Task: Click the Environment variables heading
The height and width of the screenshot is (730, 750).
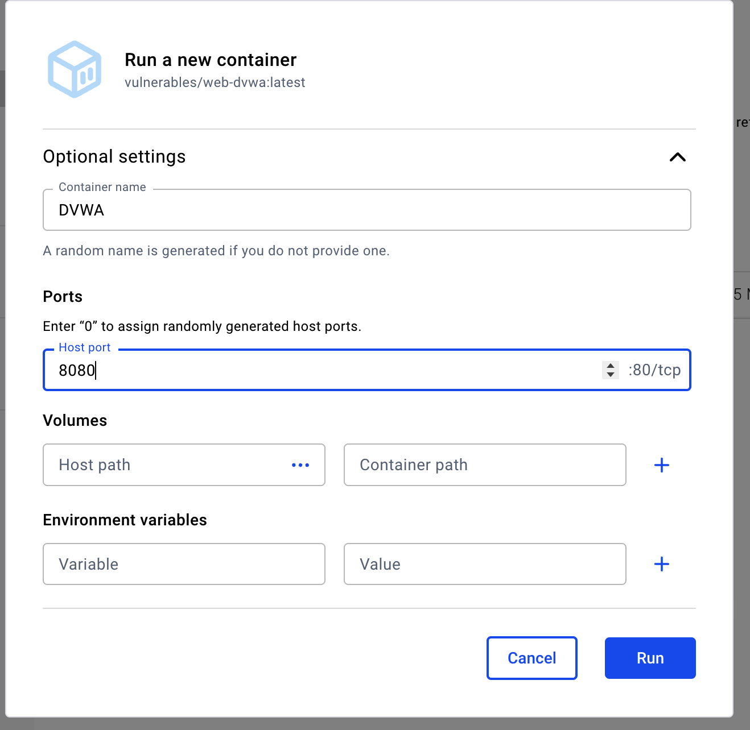Action: [x=125, y=520]
